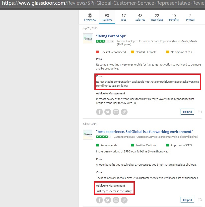Open the Overview tab
The image size is (205, 207).
coord(90,17)
